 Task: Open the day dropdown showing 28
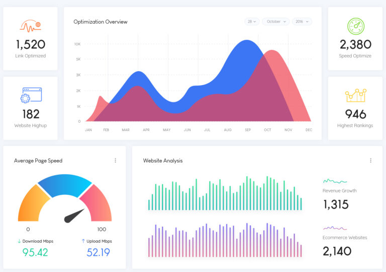click(252, 22)
